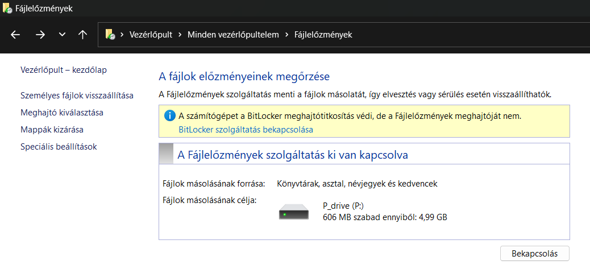Open Speciális beállítások in sidebar
Screen dimensions: 590x277
(x=59, y=147)
